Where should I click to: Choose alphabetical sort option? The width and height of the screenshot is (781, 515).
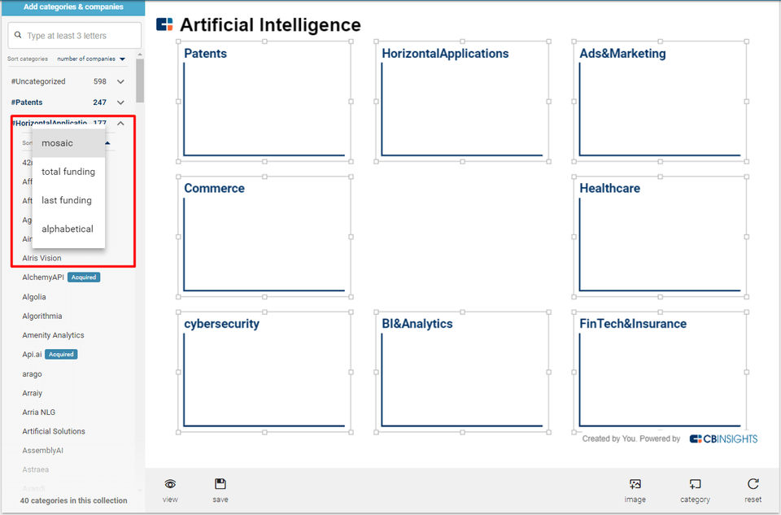(68, 229)
